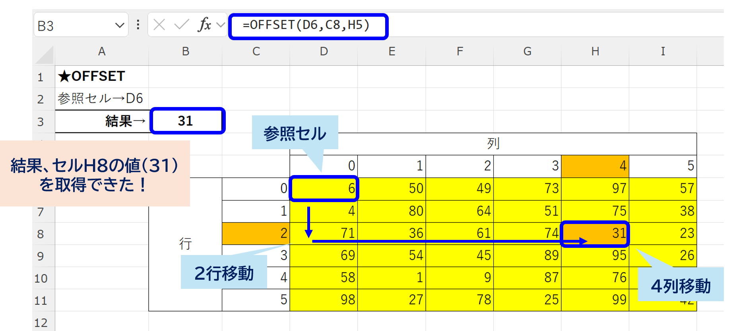This screenshot has width=729, height=331.
Task: Select column H header
Action: click(x=595, y=51)
